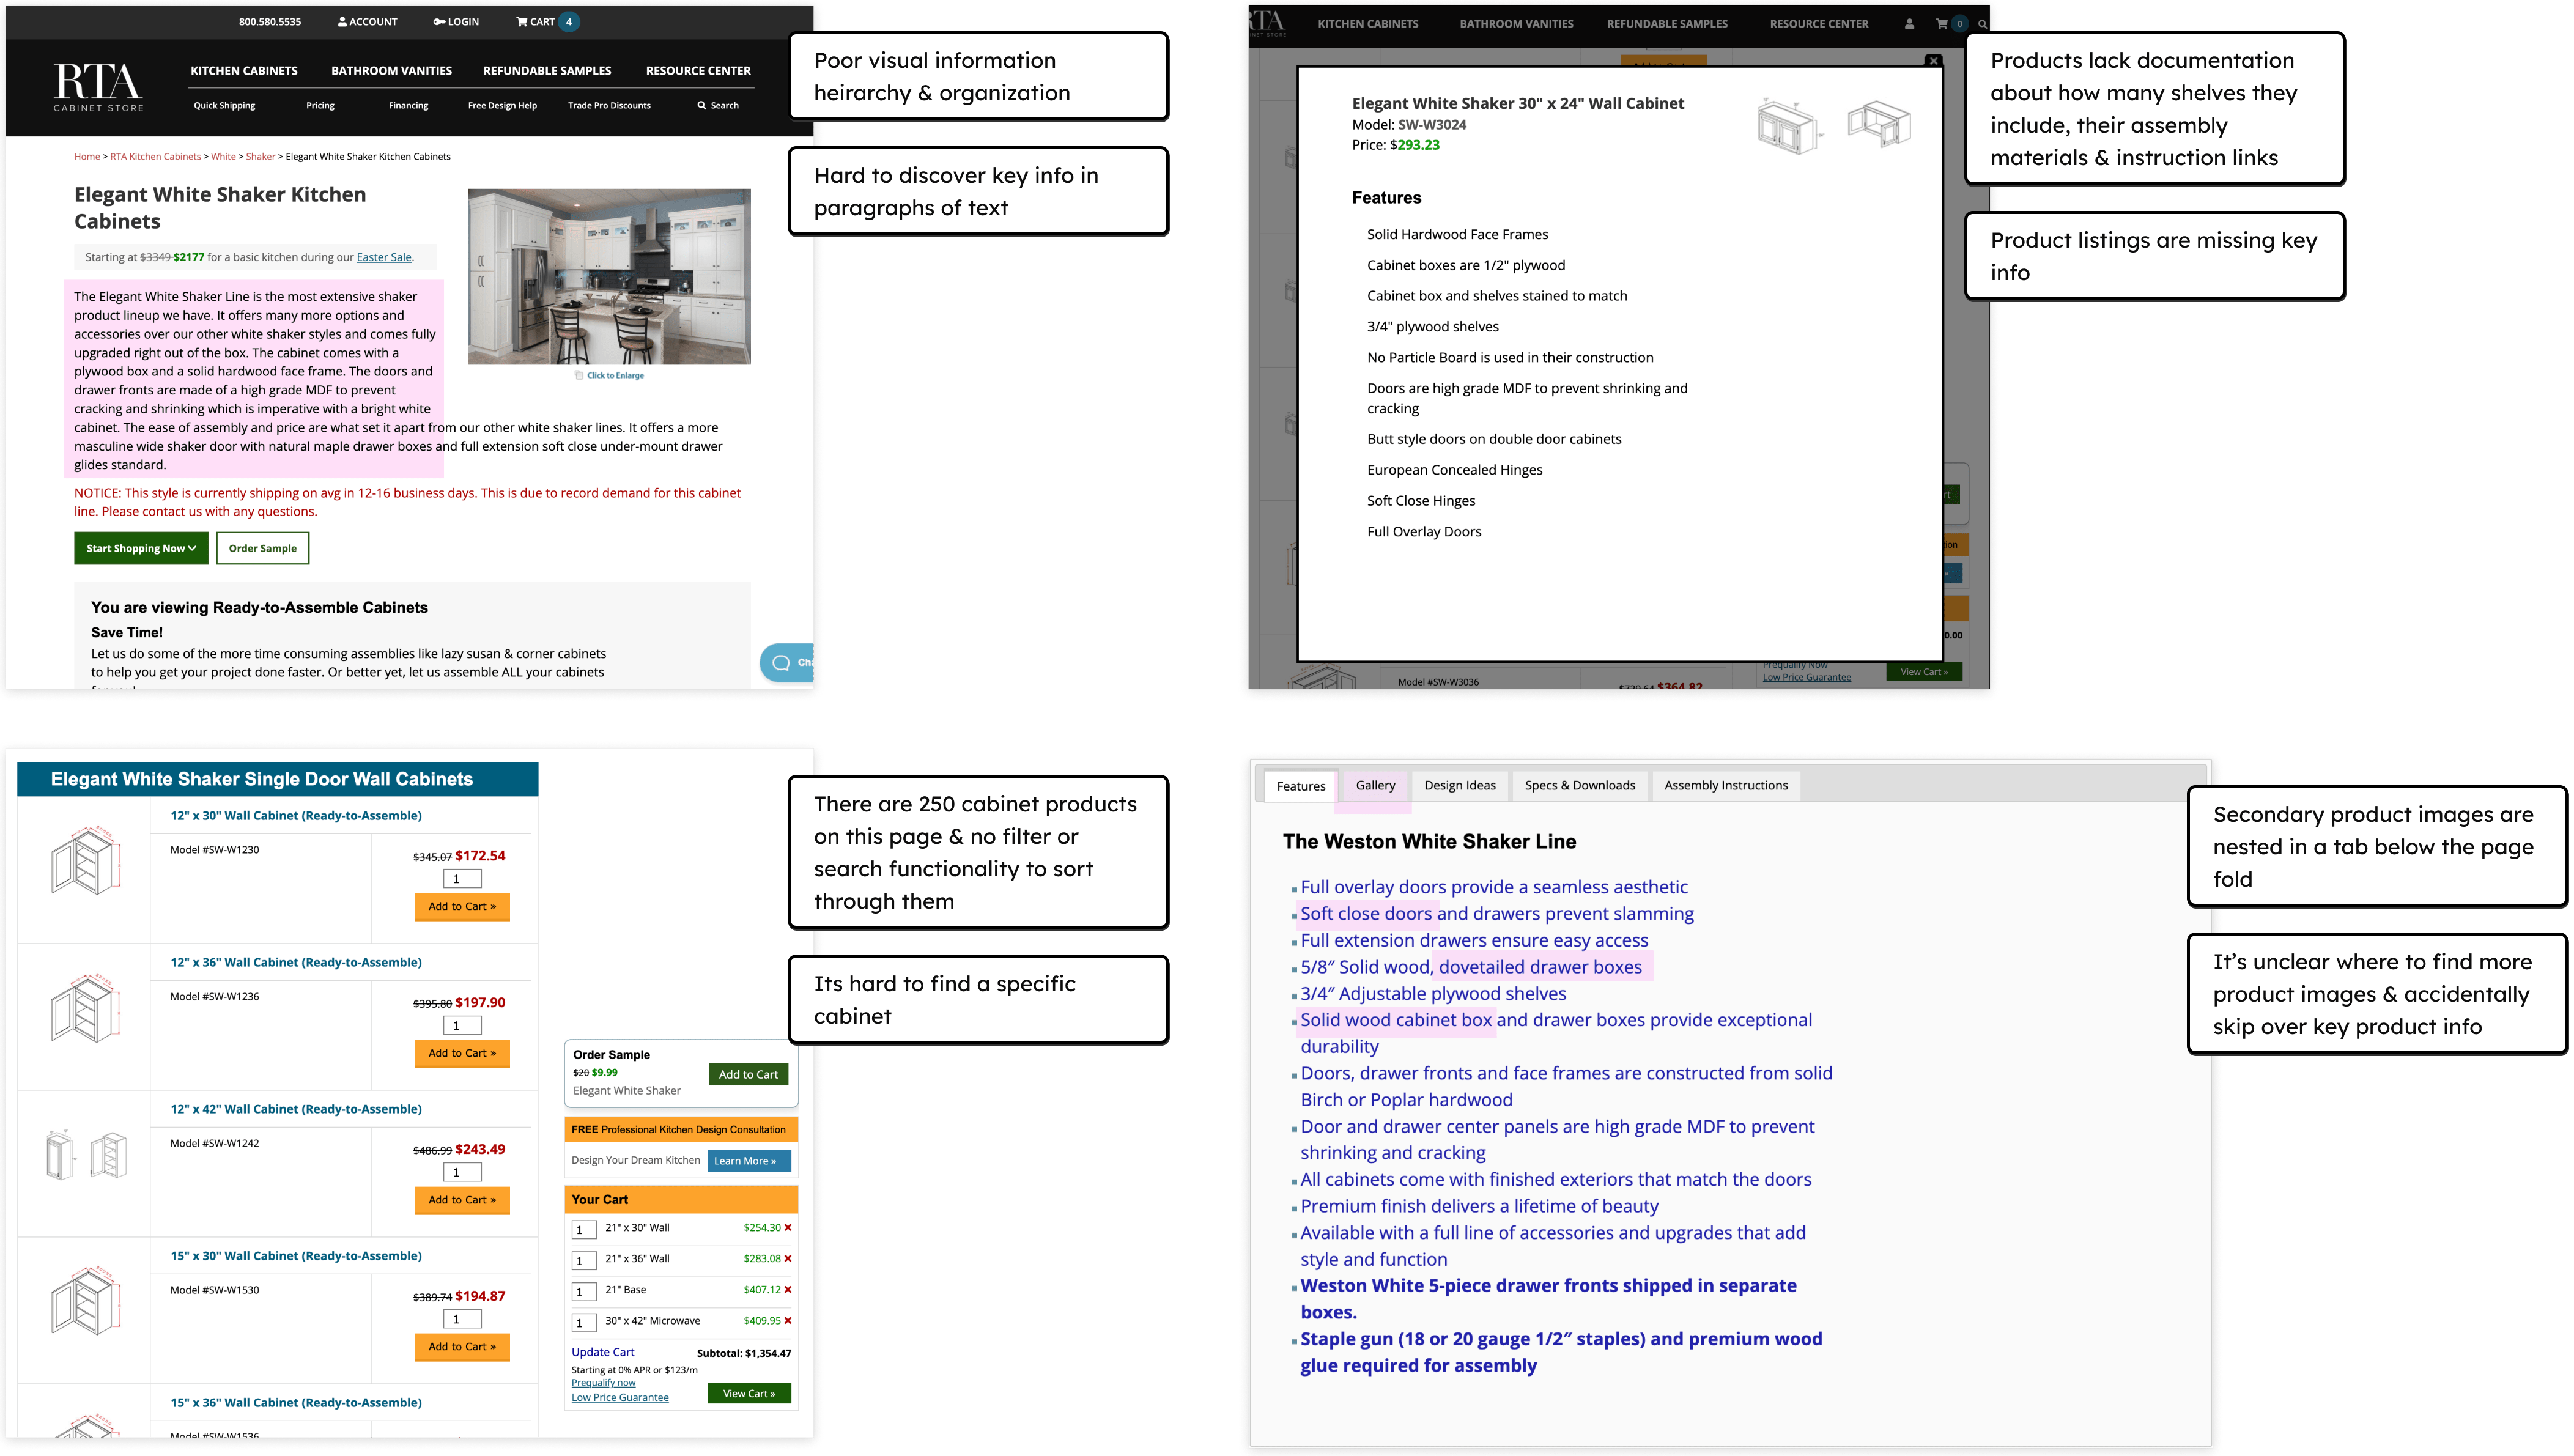This screenshot has width=2574, height=1456.
Task: Click the search magnifier in popup page header
Action: click(1982, 24)
